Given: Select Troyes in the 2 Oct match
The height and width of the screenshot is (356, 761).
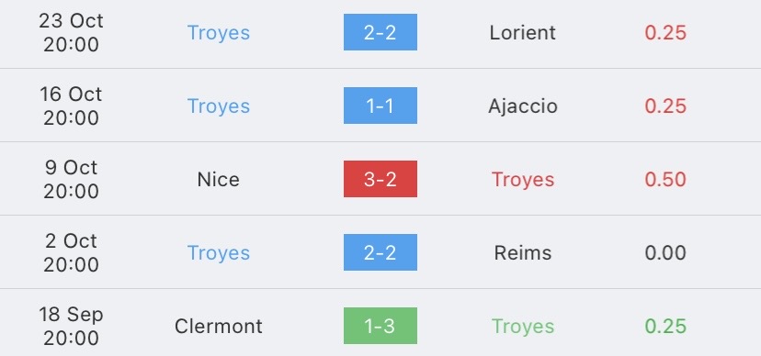Looking at the screenshot, I should [219, 253].
